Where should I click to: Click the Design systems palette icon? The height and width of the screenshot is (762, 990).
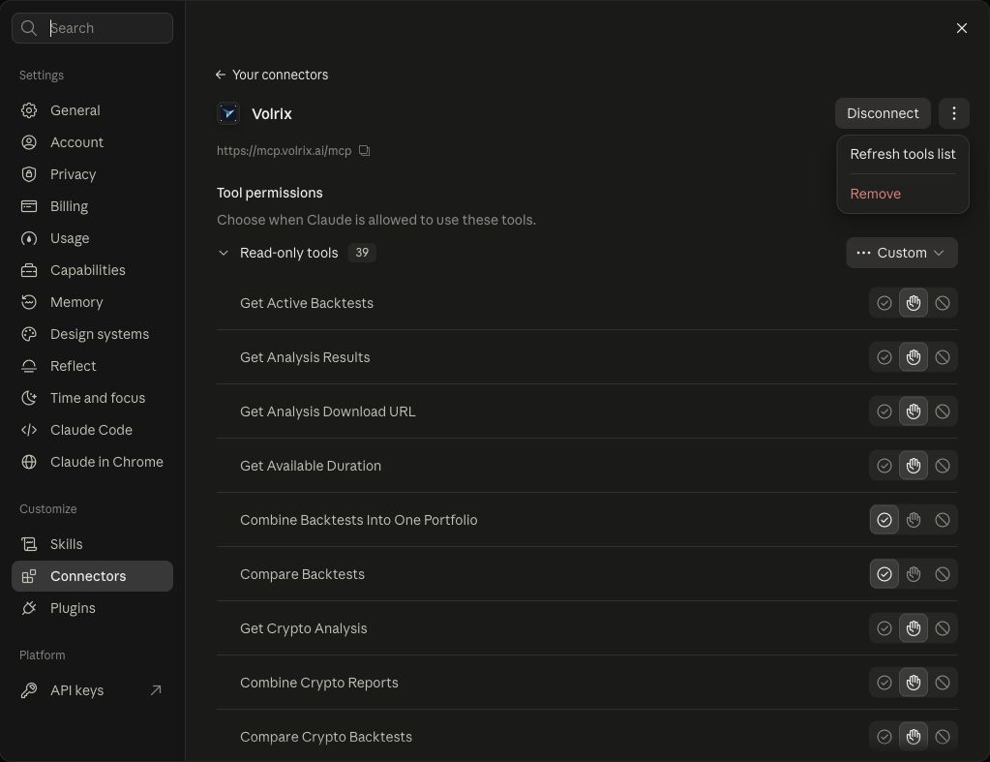click(x=29, y=334)
